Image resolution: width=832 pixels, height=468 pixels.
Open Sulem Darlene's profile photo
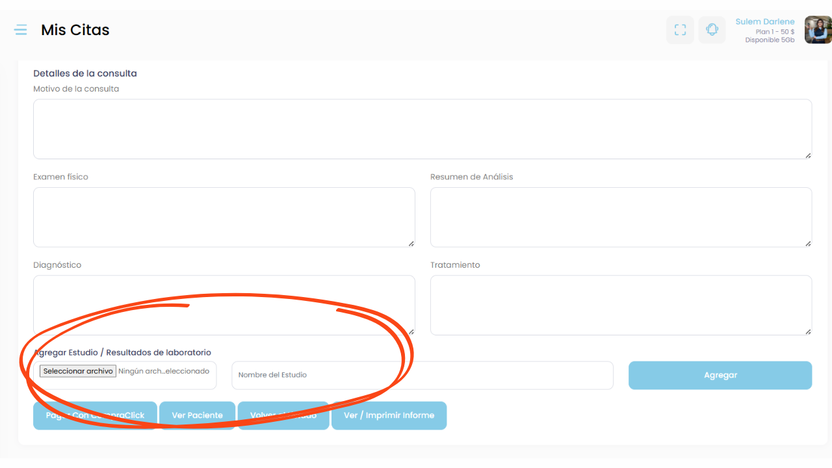pos(818,30)
